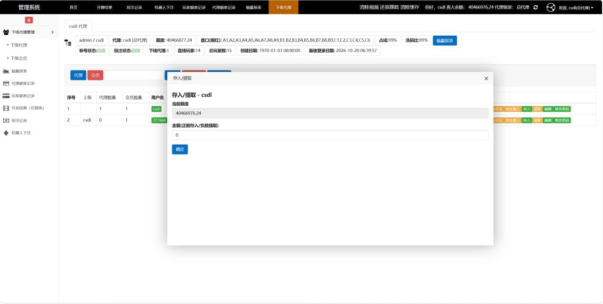Screen dimensions: 603x304
Task: Select the csdl-代理 tab
Action: (79, 26)
